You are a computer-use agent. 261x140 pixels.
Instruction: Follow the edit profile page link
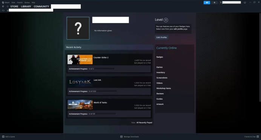pyautogui.click(x=178, y=29)
